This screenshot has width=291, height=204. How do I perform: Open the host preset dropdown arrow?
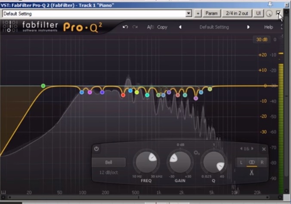(x=189, y=13)
